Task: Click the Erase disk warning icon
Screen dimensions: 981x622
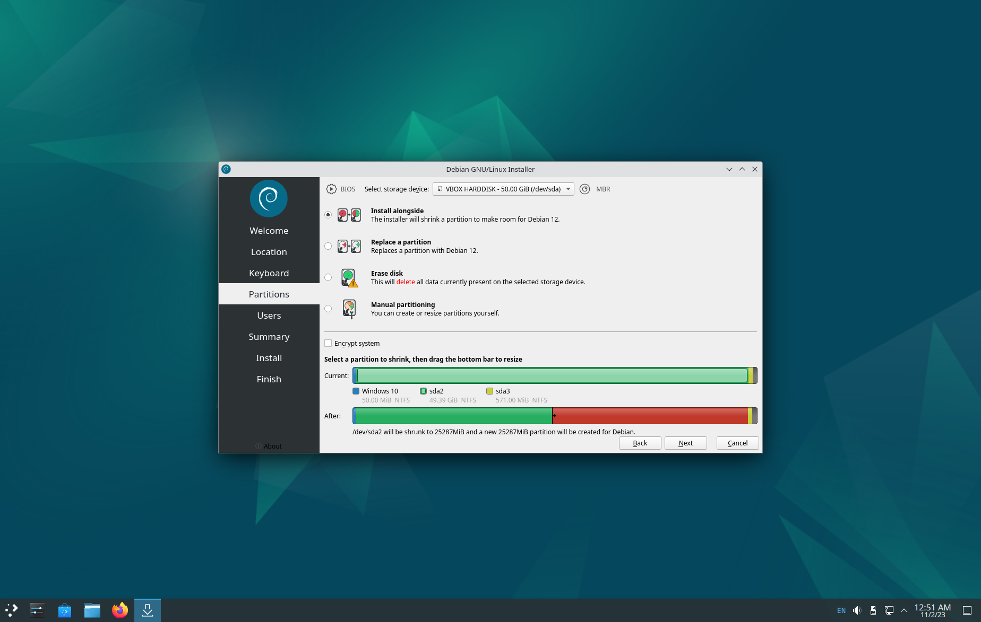Action: [349, 278]
